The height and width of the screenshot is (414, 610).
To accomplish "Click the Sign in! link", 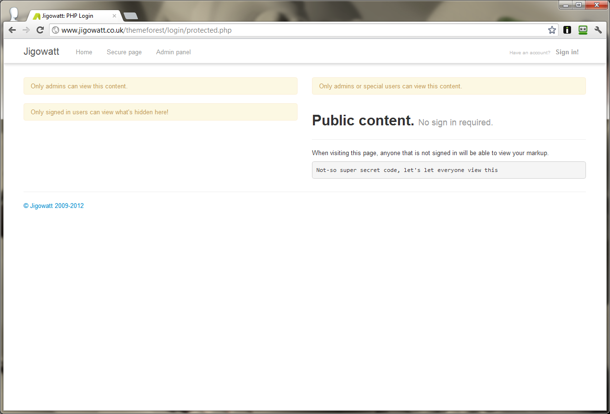I will 567,52.
